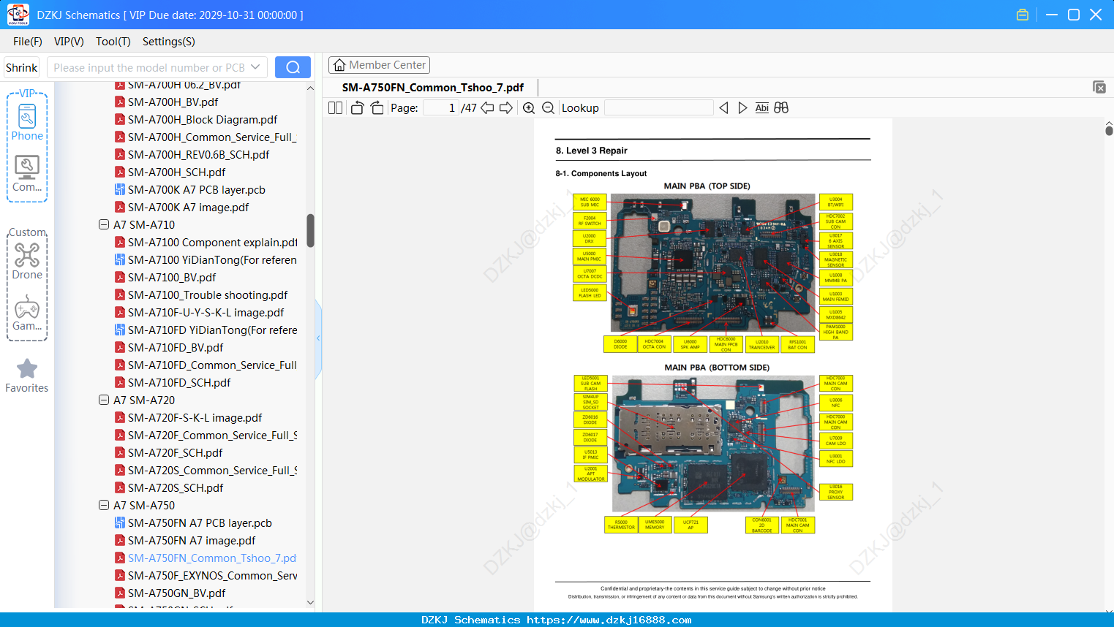Open SM-A750FN A7 PCB layer.pcb
The width and height of the screenshot is (1114, 627).
(200, 522)
